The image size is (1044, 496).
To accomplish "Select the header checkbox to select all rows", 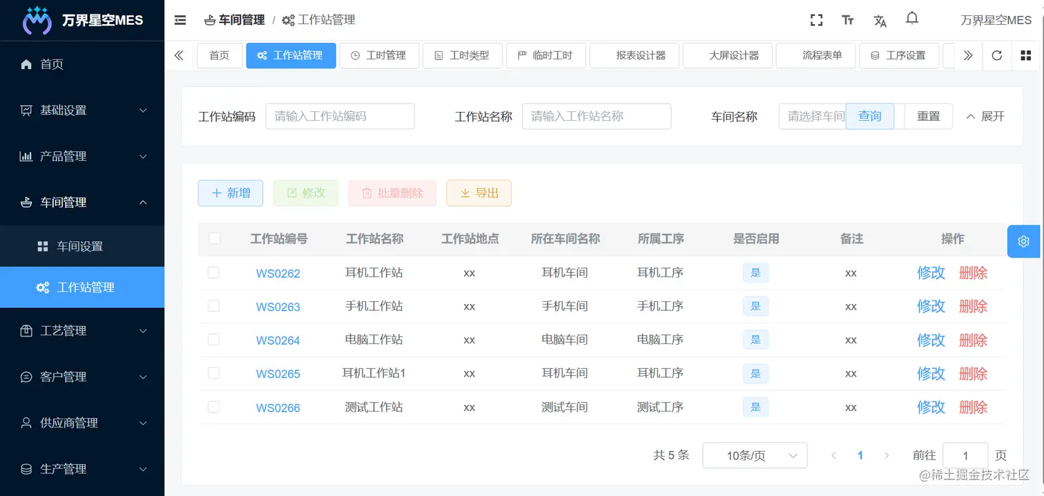I will coord(215,238).
